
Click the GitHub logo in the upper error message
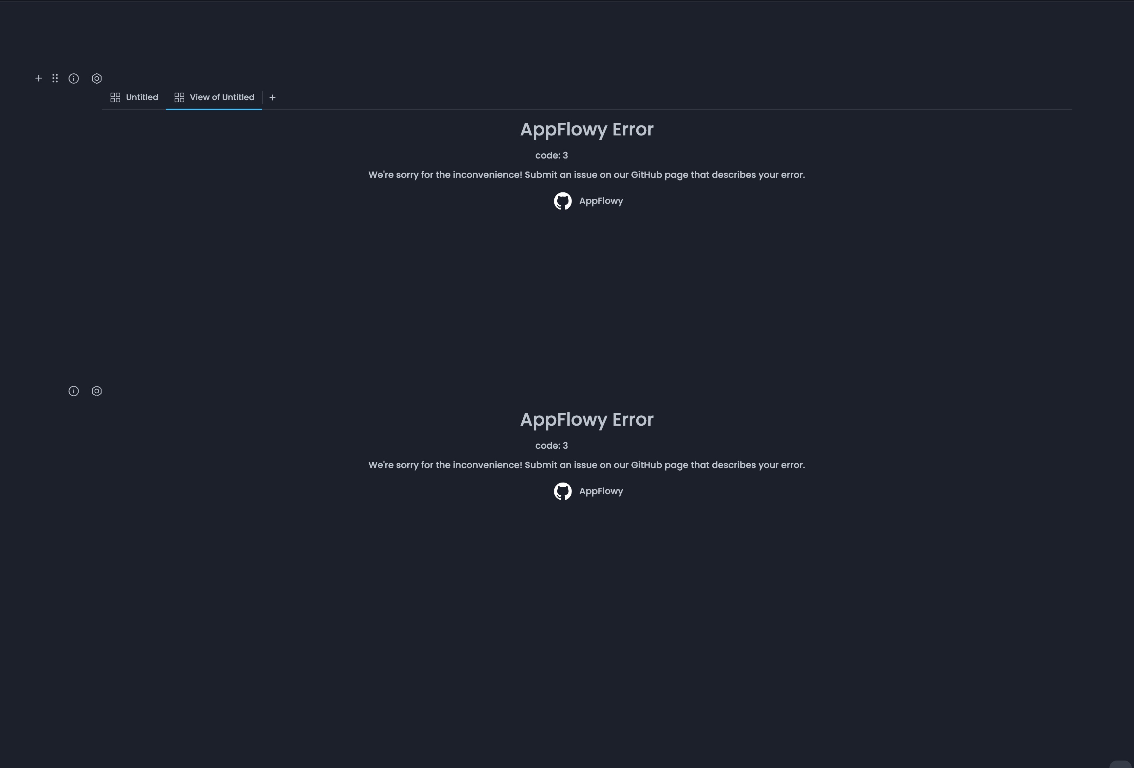pyautogui.click(x=563, y=201)
